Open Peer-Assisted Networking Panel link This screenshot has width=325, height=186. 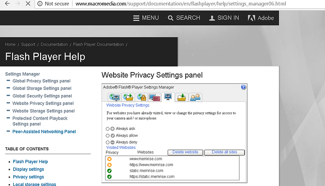(x=44, y=131)
